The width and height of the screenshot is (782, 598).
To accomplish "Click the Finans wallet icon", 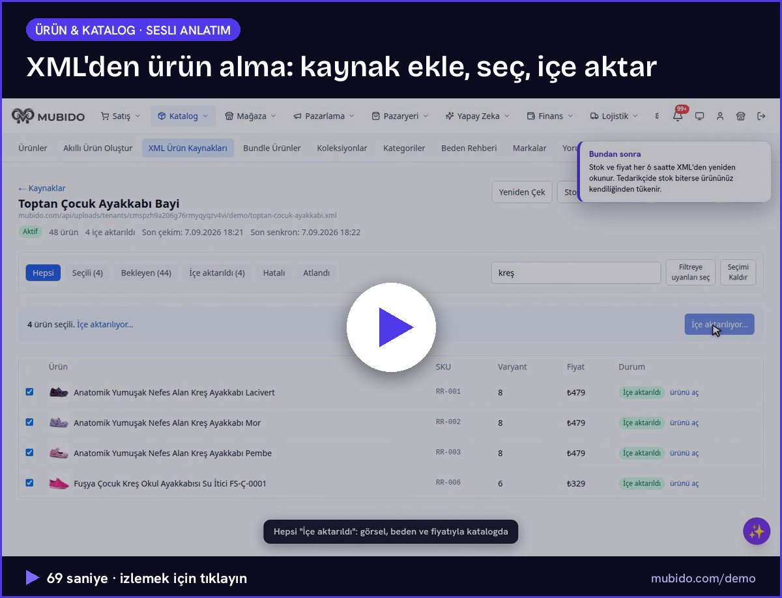I will (x=531, y=116).
